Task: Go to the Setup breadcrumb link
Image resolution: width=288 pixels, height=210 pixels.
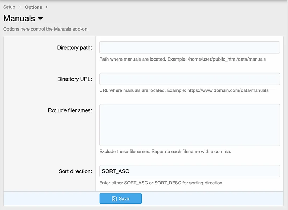Action: (x=9, y=7)
